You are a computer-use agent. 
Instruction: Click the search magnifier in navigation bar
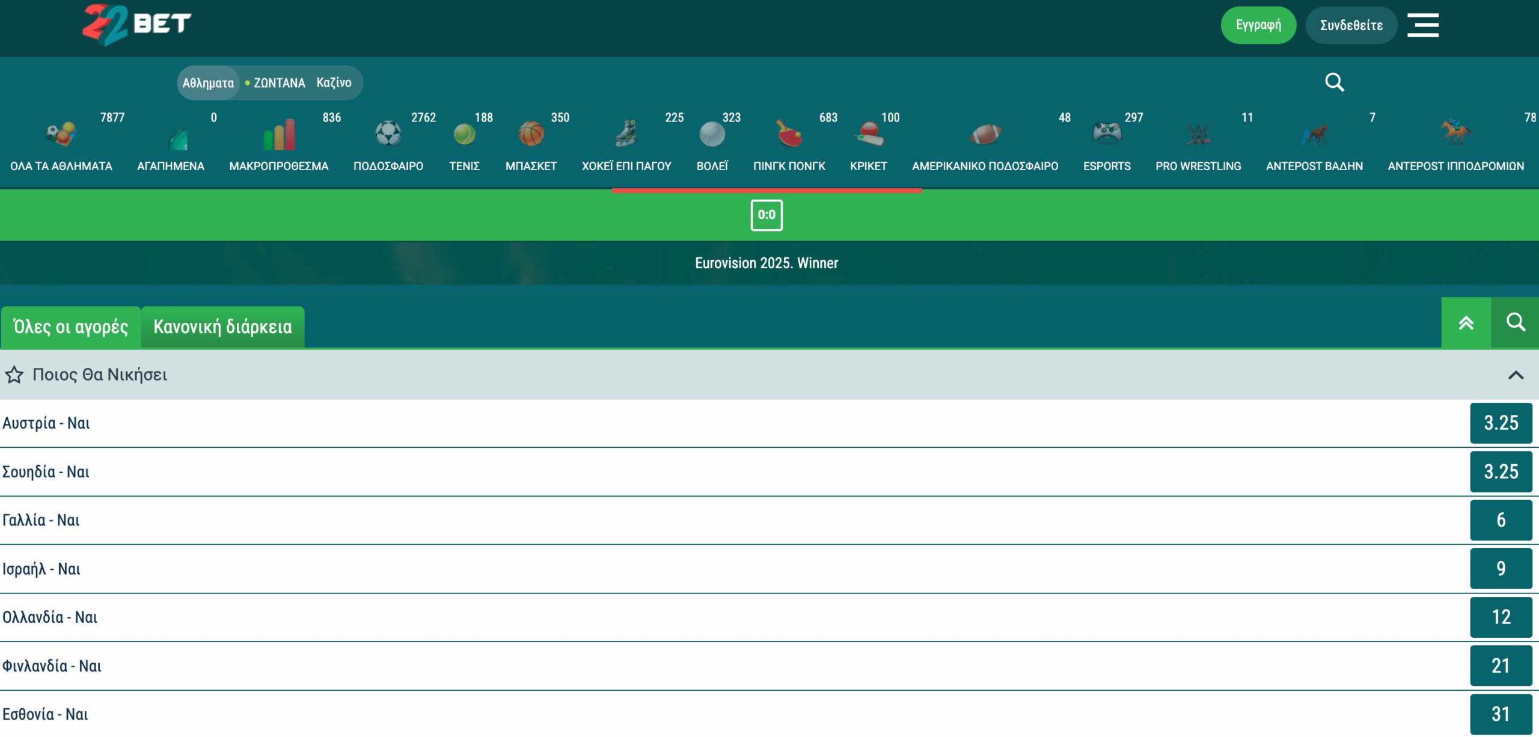click(1334, 82)
